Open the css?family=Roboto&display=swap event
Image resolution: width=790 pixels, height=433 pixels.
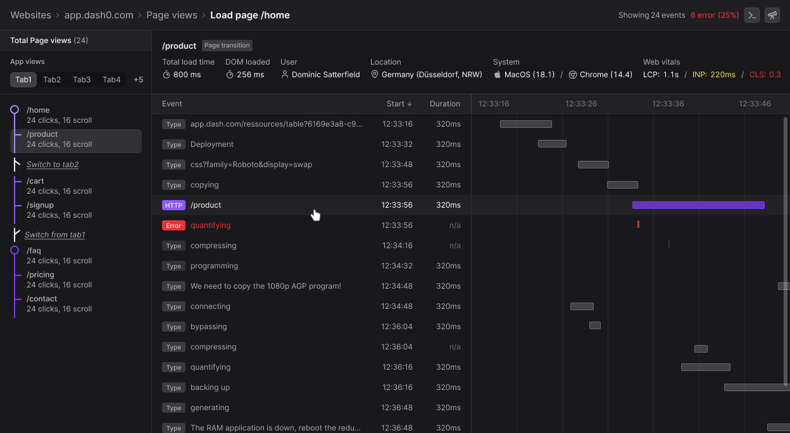click(x=311, y=165)
